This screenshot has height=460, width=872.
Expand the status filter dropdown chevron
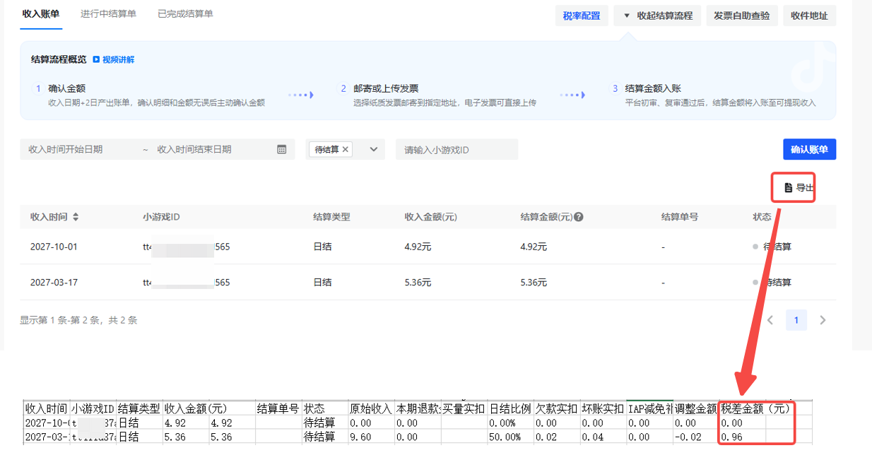click(x=374, y=150)
